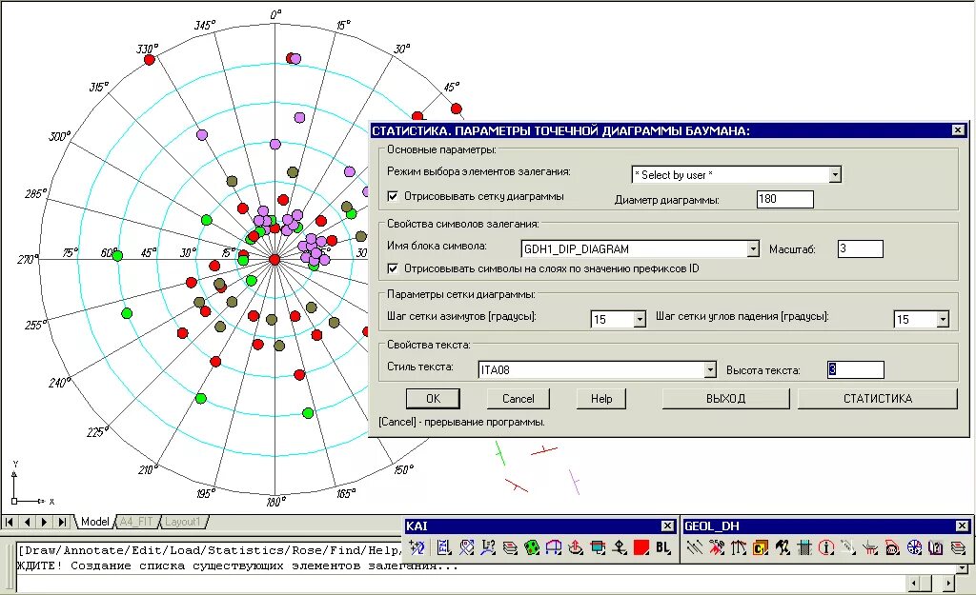Click the BL icon in KAI toolbar
Screen dimensions: 976x595
click(663, 547)
